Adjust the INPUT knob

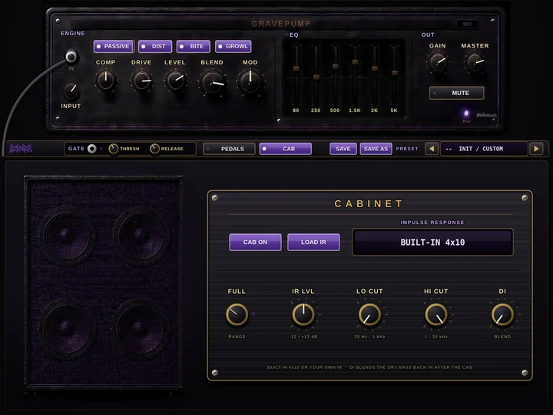coord(71,91)
